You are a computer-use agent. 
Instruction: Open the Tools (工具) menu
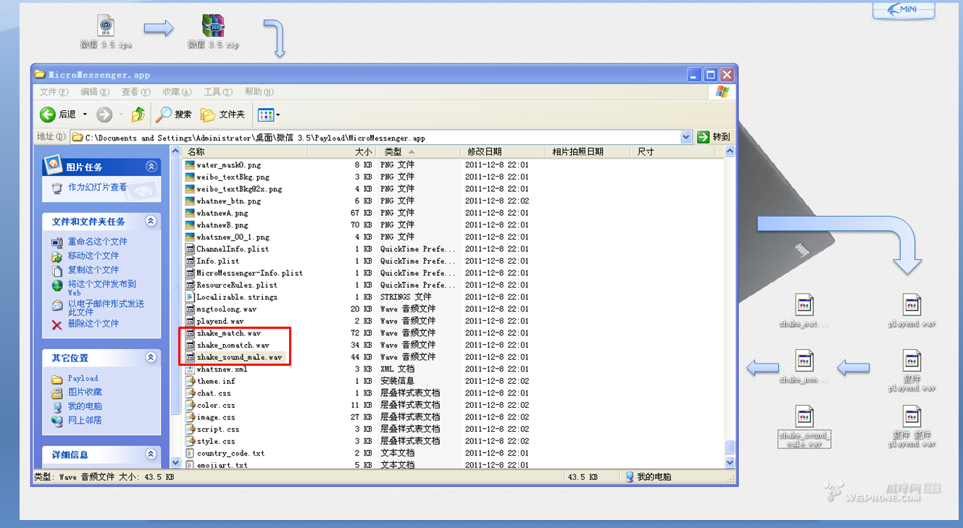[x=217, y=92]
